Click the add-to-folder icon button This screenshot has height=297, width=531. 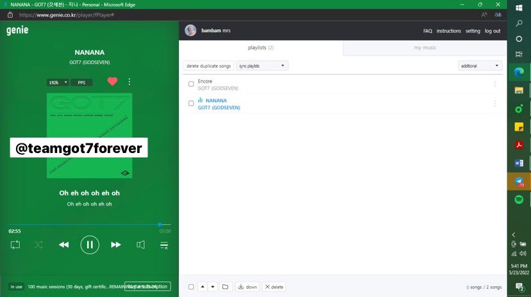(x=225, y=287)
